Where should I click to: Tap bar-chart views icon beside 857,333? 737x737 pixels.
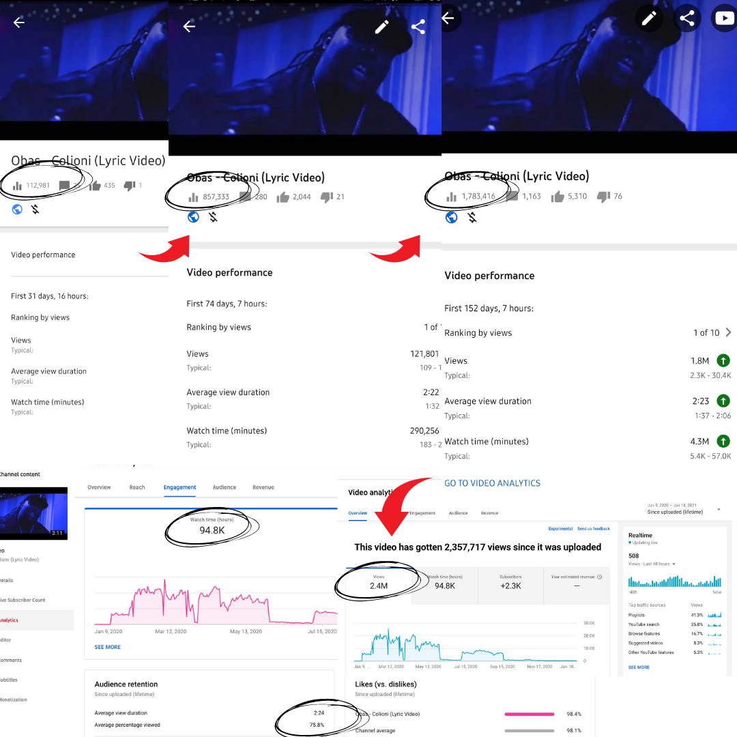tap(193, 197)
